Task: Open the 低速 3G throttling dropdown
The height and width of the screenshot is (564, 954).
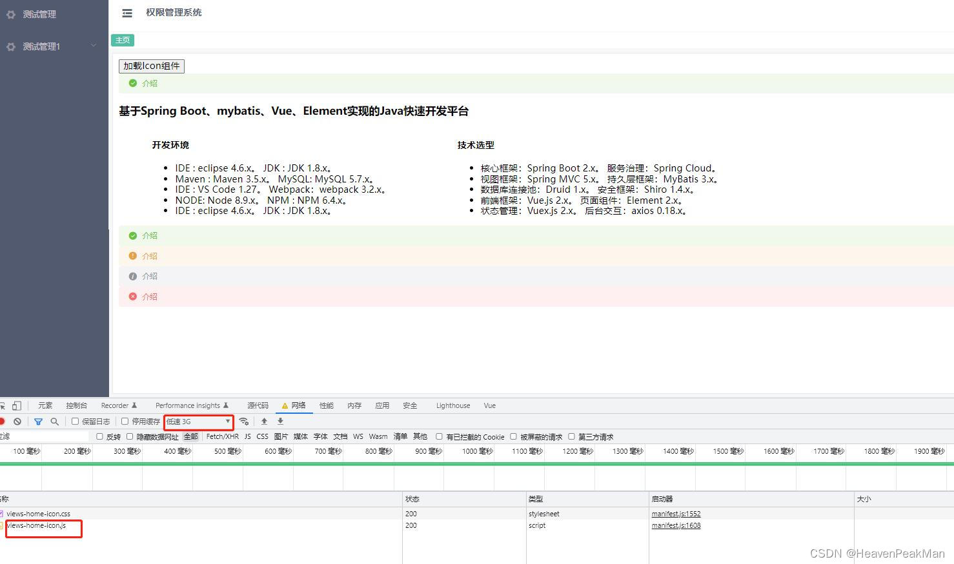Action: pos(198,422)
